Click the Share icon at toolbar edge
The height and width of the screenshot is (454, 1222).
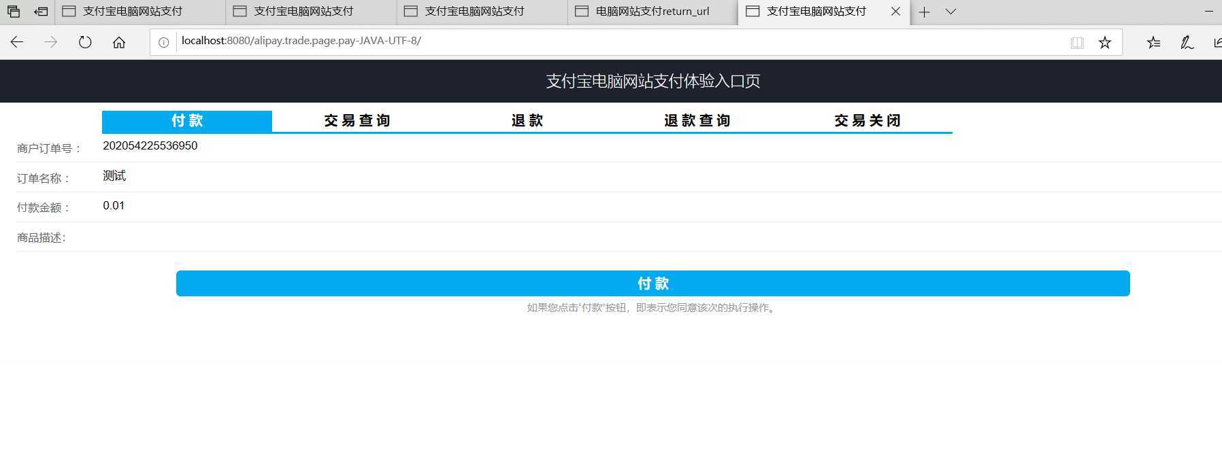tap(1217, 43)
